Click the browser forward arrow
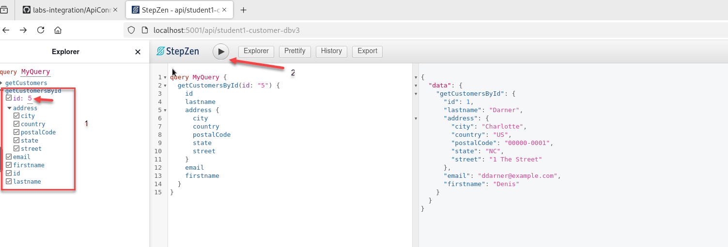728x247 pixels. (x=23, y=30)
